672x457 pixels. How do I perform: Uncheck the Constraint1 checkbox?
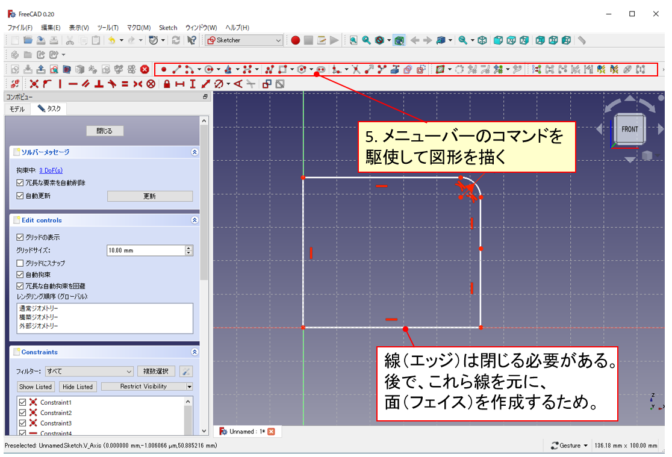[x=23, y=402]
